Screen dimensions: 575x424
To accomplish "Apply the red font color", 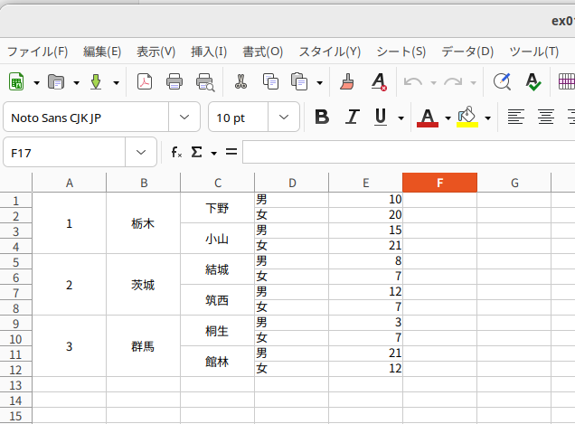I will point(428,118).
